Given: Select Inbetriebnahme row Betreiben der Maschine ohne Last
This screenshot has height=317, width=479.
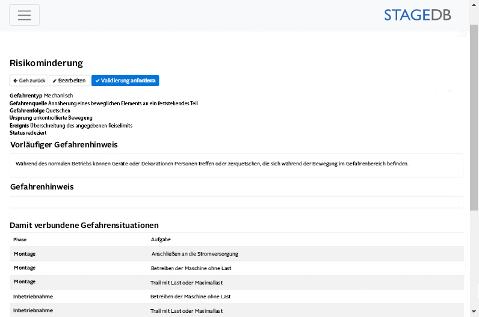Looking at the screenshot, I should click(190, 297).
